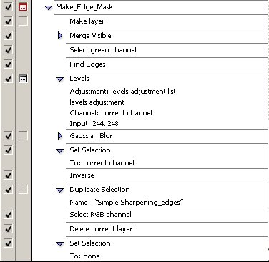Enable dialog box for Make layer step
269x262 pixels.
23,21
